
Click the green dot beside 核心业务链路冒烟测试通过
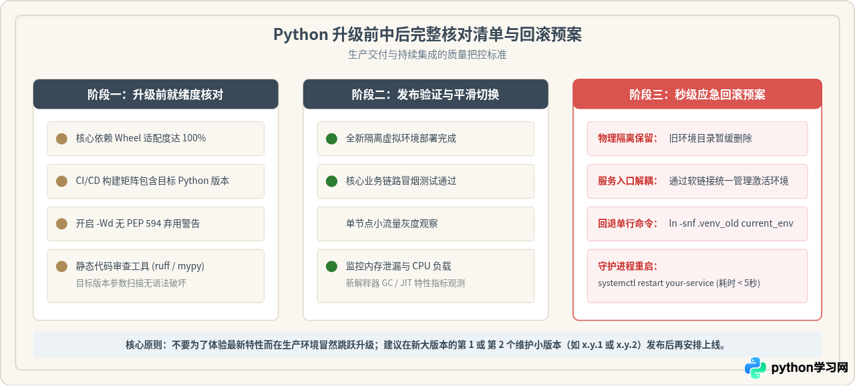click(x=331, y=181)
